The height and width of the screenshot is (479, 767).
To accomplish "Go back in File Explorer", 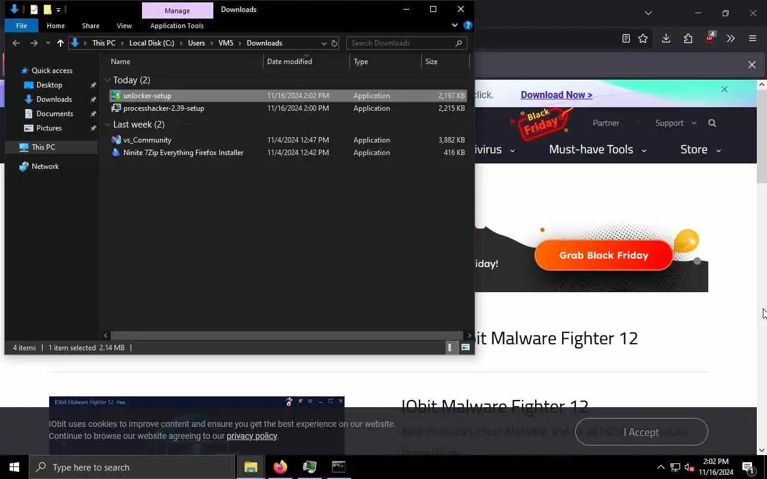I will (16, 43).
